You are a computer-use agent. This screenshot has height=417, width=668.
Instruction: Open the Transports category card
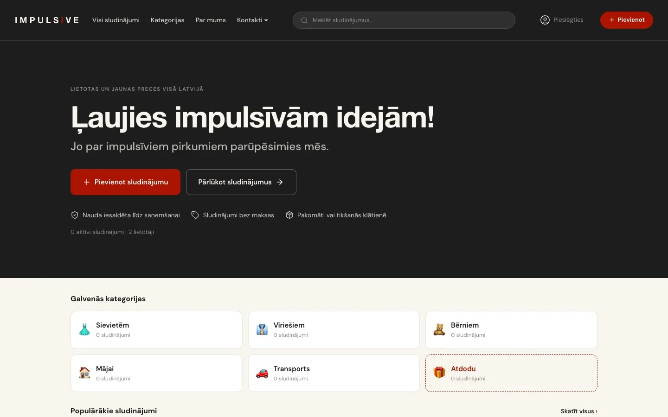point(334,373)
